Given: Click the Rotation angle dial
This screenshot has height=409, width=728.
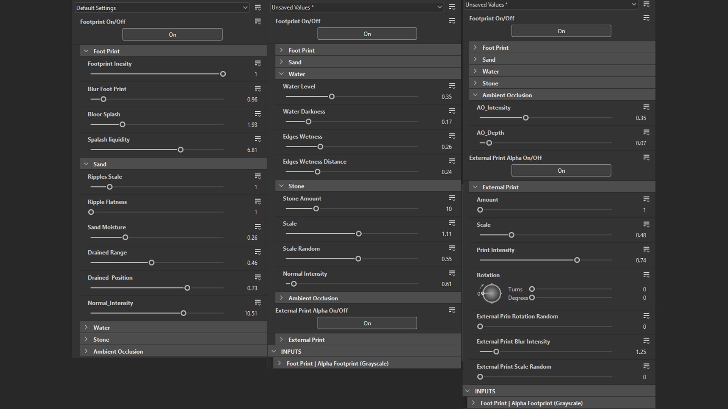Looking at the screenshot, I should (491, 293).
